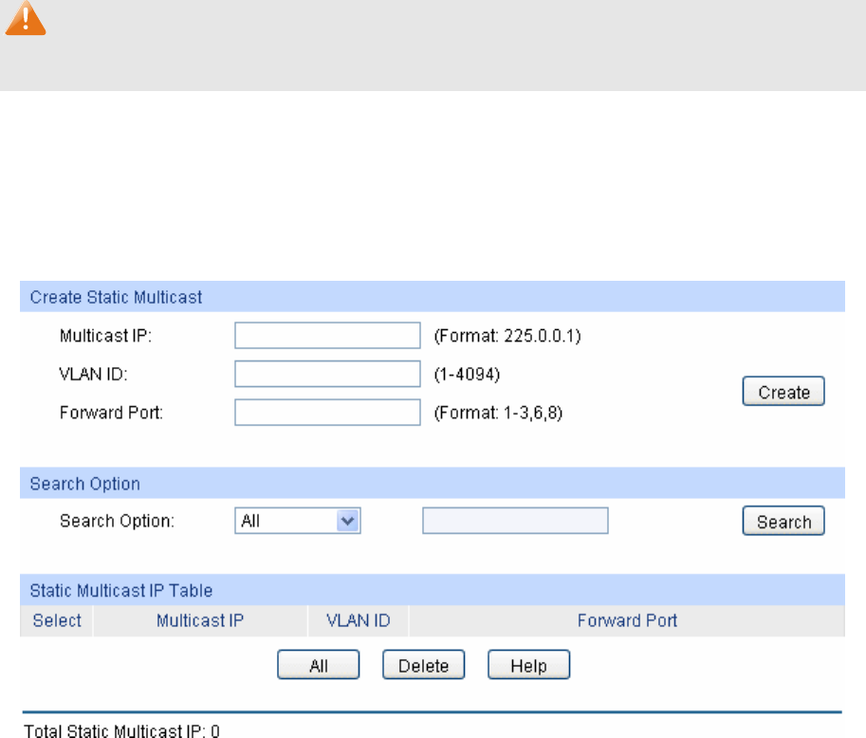Open the Search Option dropdown showing All
866x738 pixels.
pos(300,521)
